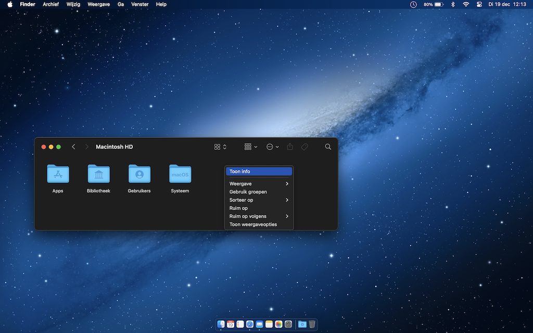
Task: Open Safari from the Dock
Action: click(249, 324)
